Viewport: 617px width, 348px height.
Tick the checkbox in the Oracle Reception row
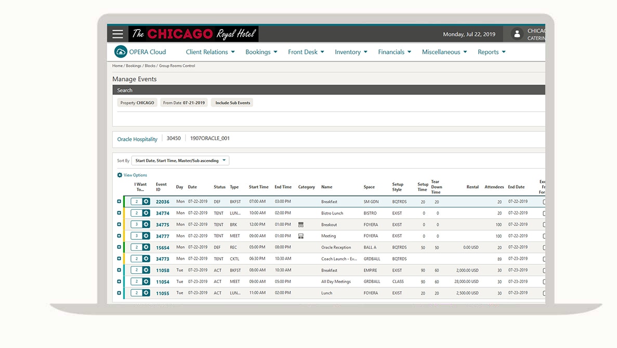(x=544, y=248)
